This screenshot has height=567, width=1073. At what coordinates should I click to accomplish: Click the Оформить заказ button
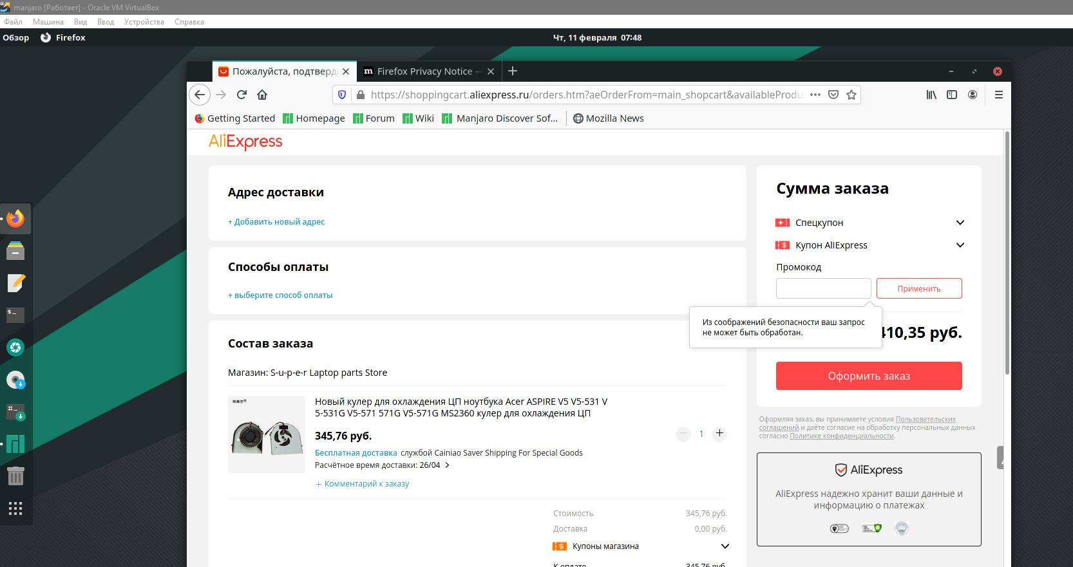pyautogui.click(x=869, y=376)
